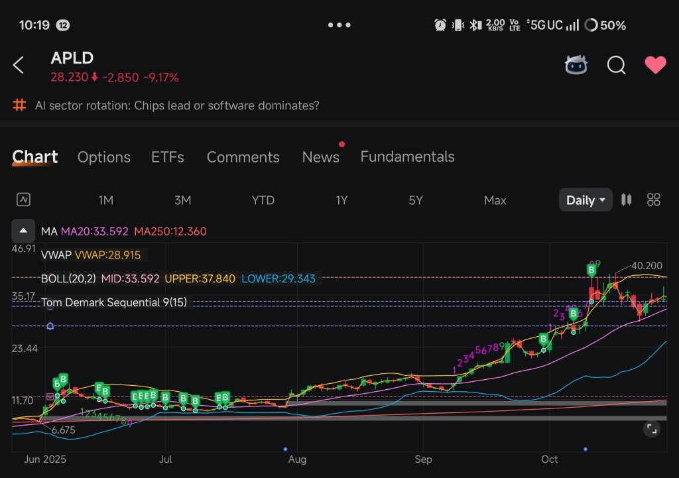This screenshot has height=478, width=679.
Task: Choose the 5Y time range
Action: pyautogui.click(x=415, y=200)
